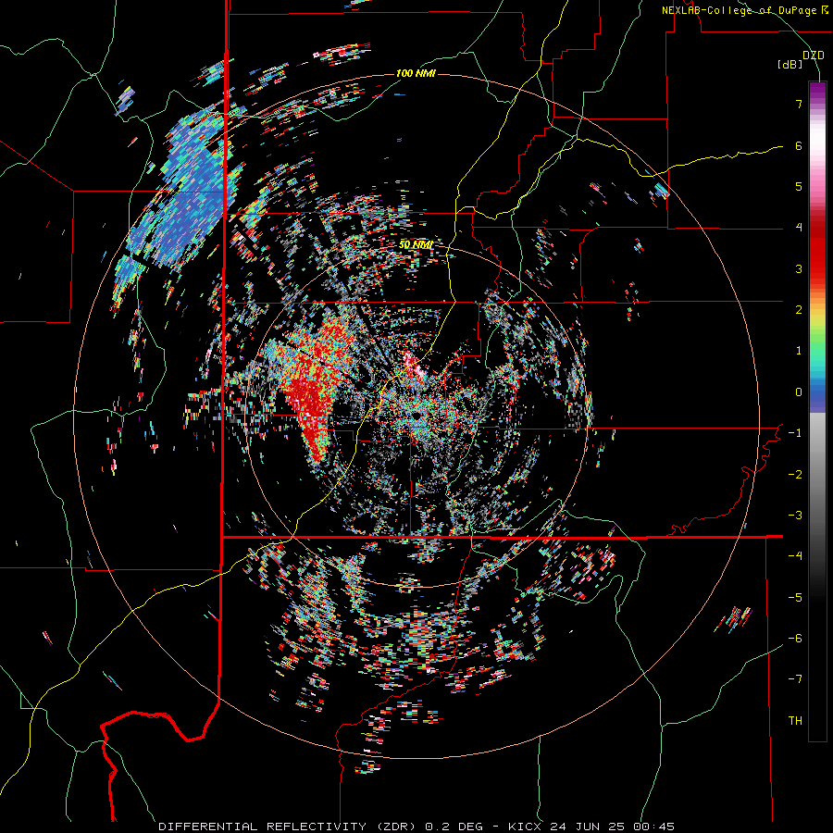Select the -2 value on the color scale

pos(795,475)
